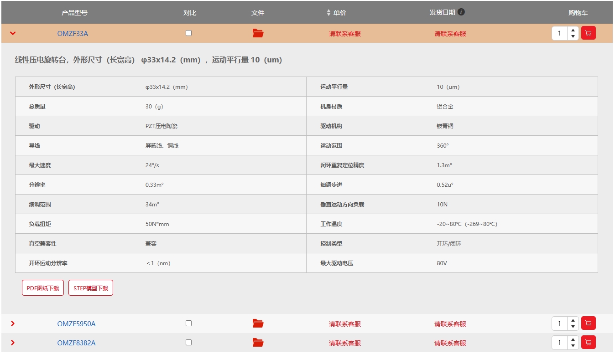This screenshot has width=615, height=354.
Task: Click the 购物车 column header
Action: point(578,13)
